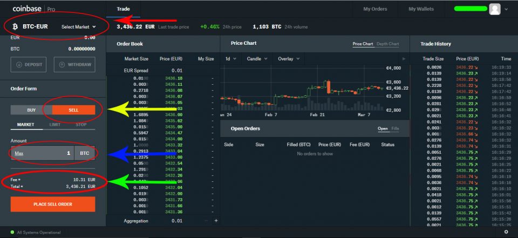The width and height of the screenshot is (518, 238).
Task: Show the Price Chart view
Action: click(363, 44)
